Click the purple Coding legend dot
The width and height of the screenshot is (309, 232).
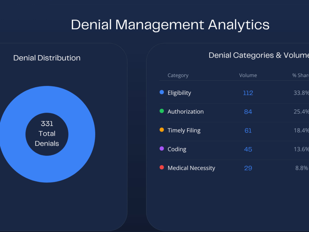[162, 148]
